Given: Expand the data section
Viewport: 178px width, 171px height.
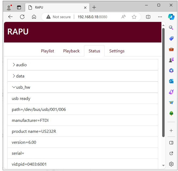Looking at the screenshot, I should 83,76.
